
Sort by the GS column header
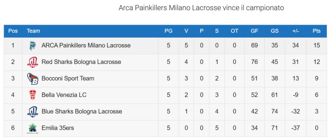pos(275,31)
